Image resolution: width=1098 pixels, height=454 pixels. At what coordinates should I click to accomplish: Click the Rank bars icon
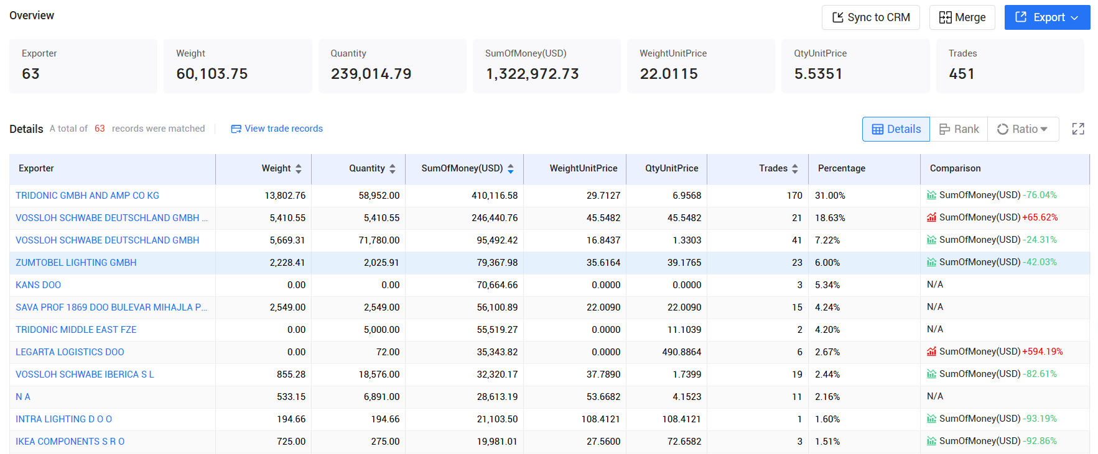(x=944, y=129)
